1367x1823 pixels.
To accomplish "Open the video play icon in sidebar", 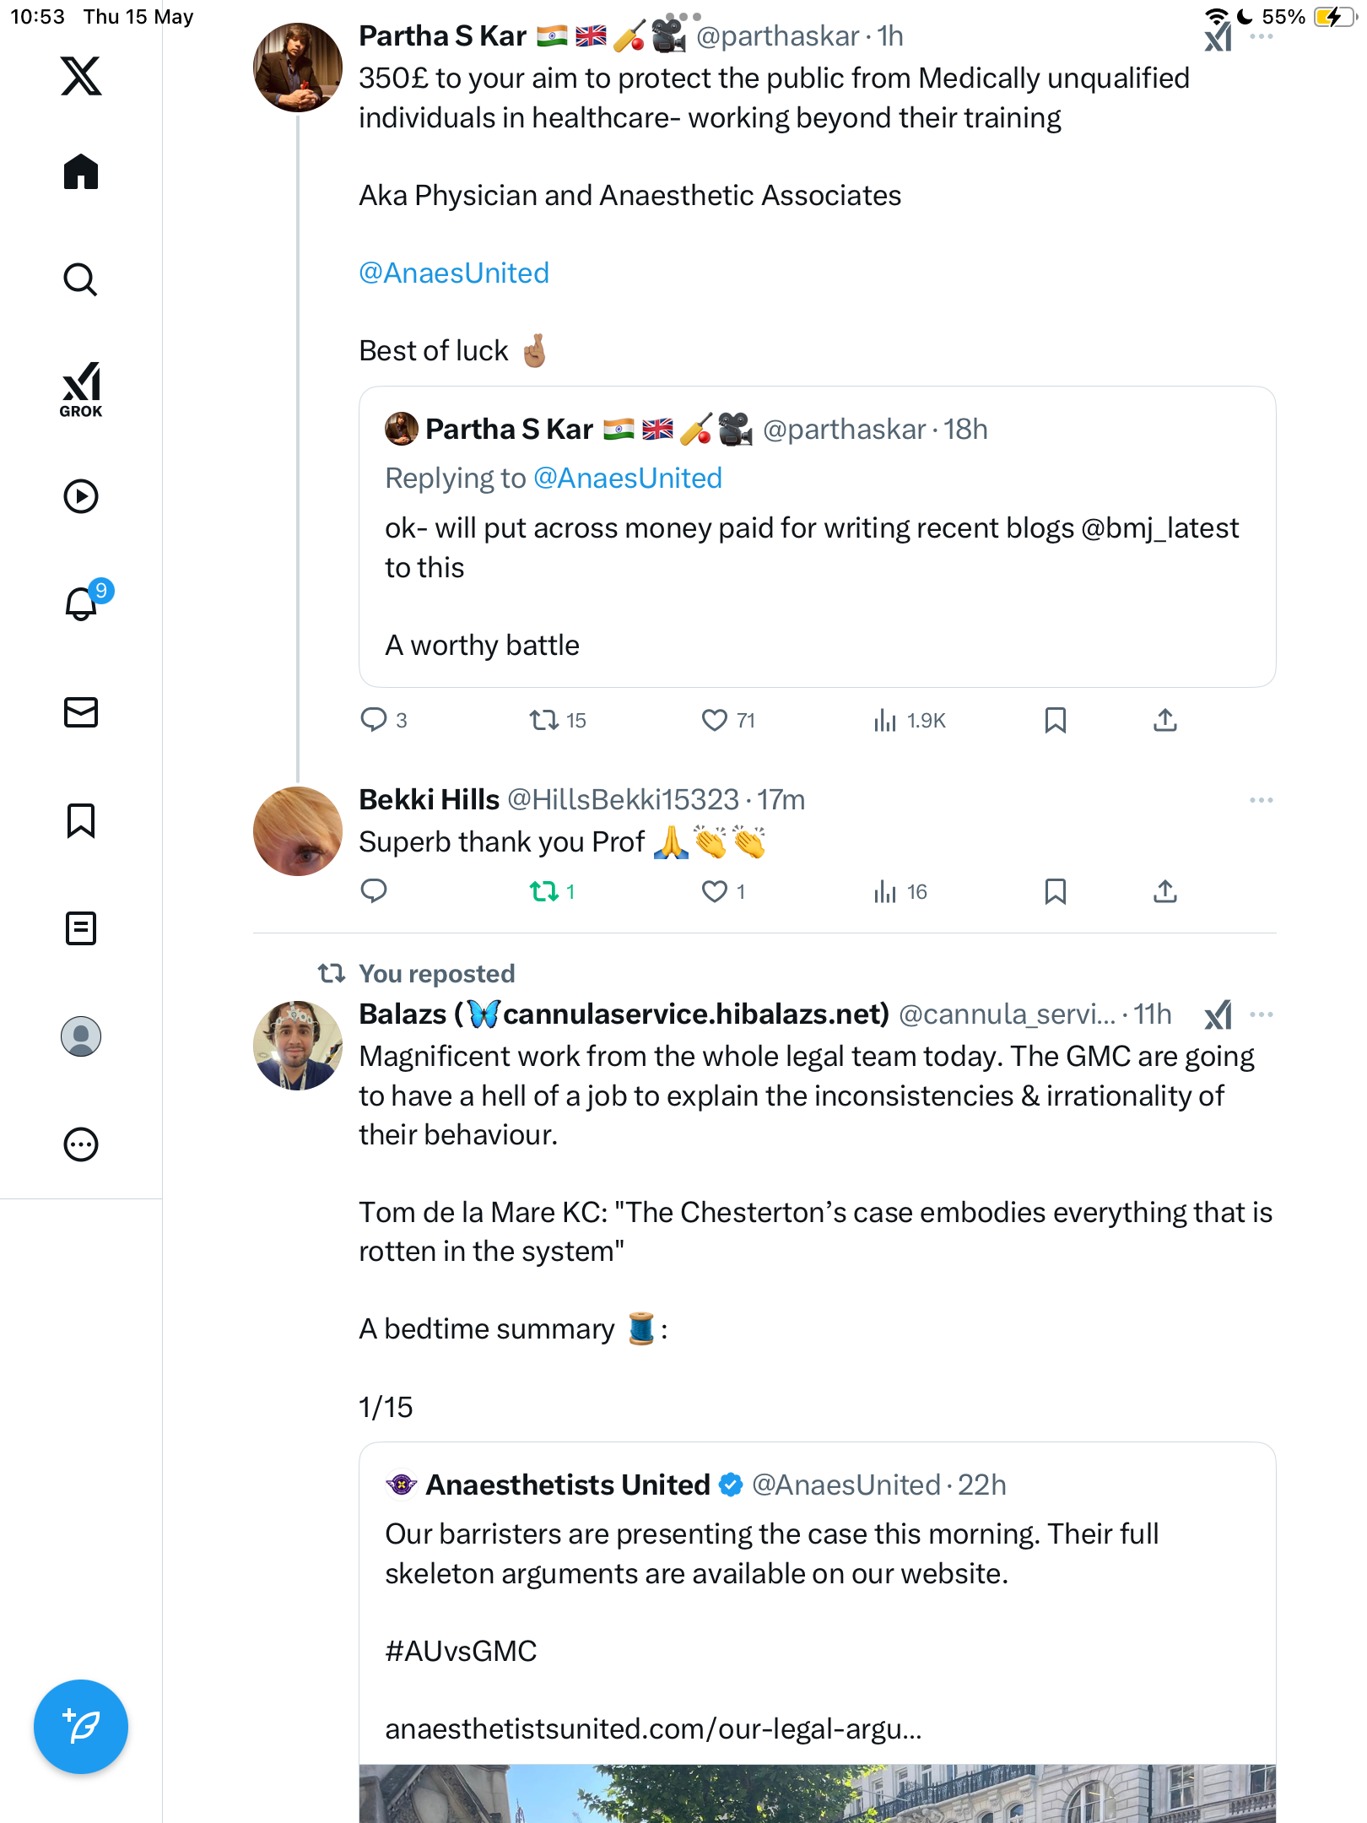I will [x=81, y=496].
